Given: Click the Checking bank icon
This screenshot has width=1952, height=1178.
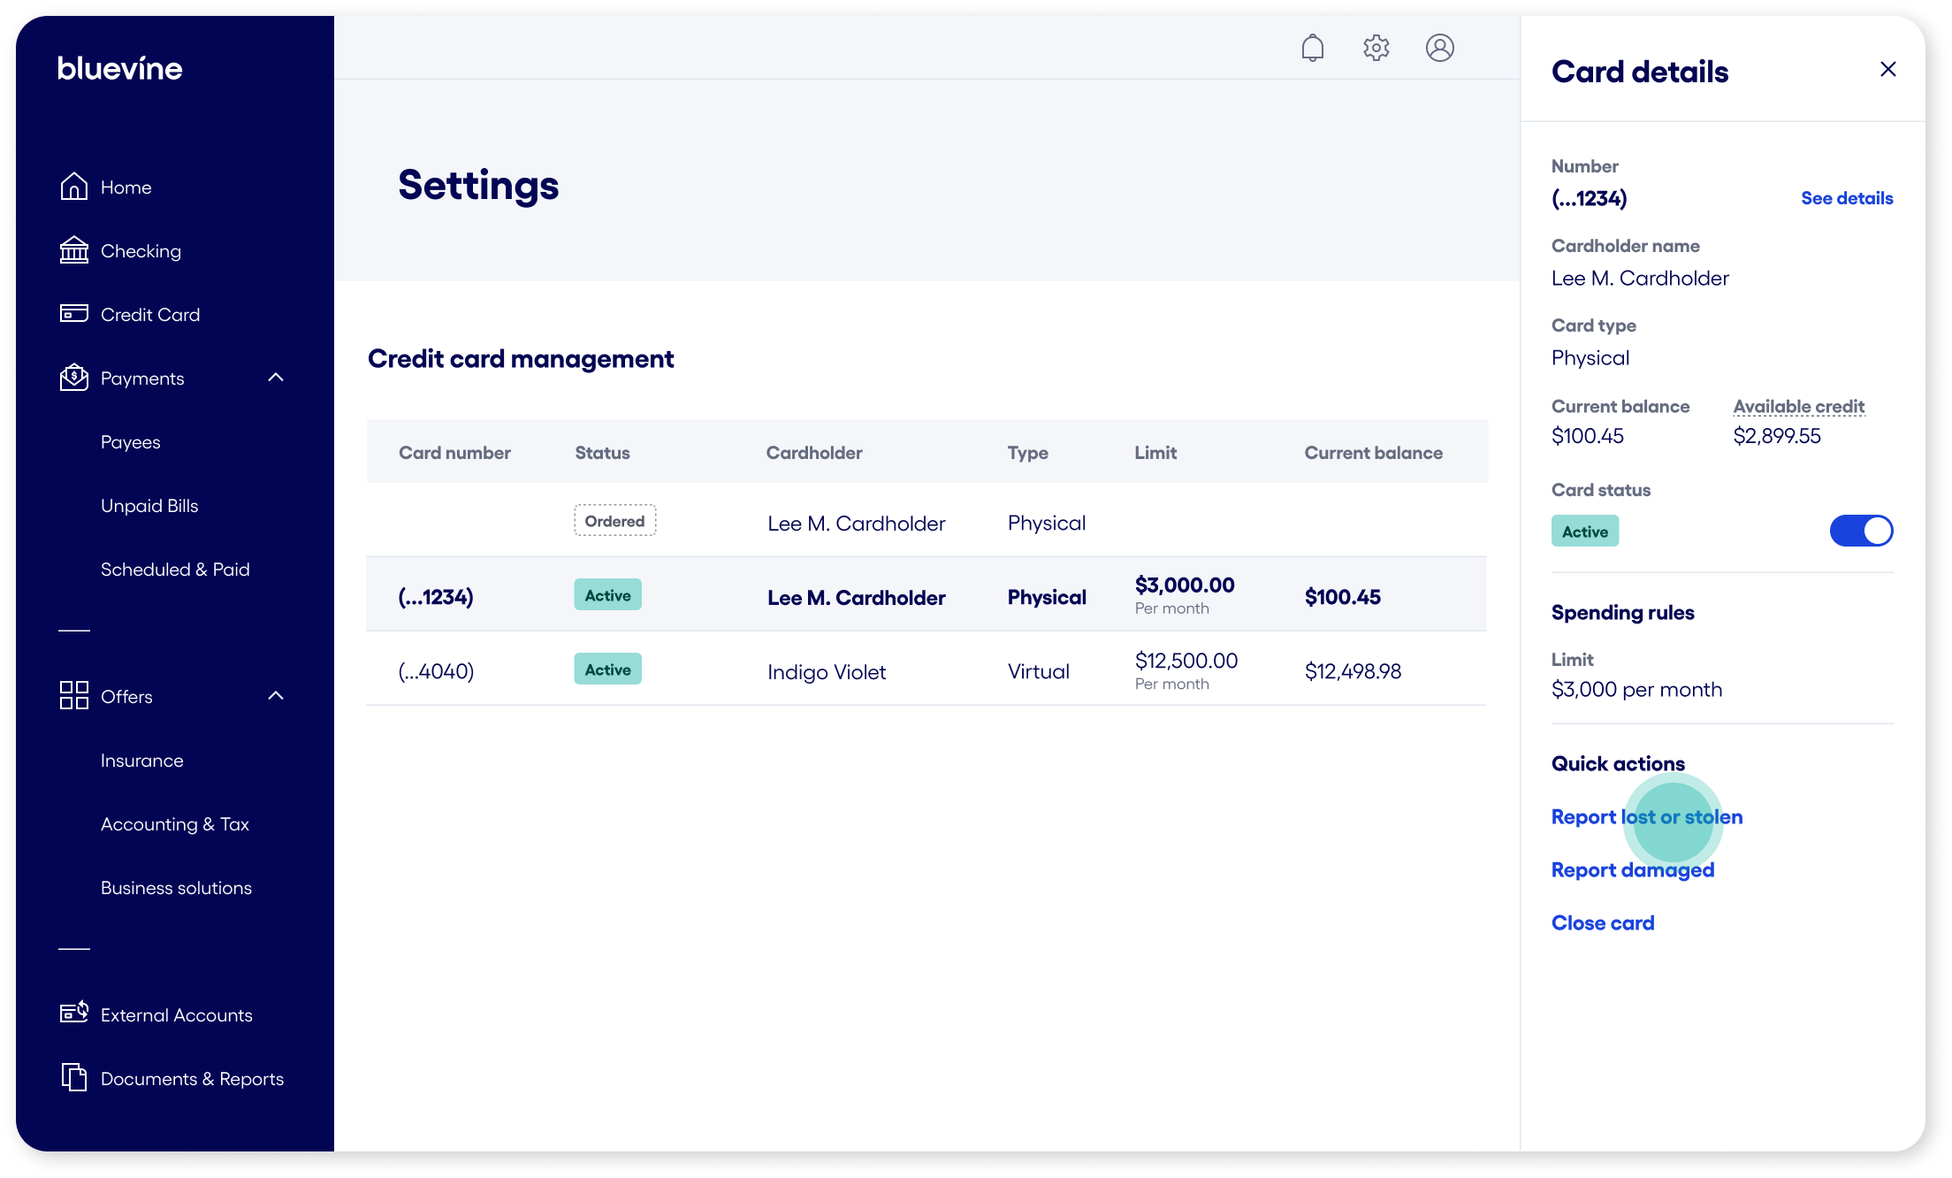Looking at the screenshot, I should tap(74, 250).
